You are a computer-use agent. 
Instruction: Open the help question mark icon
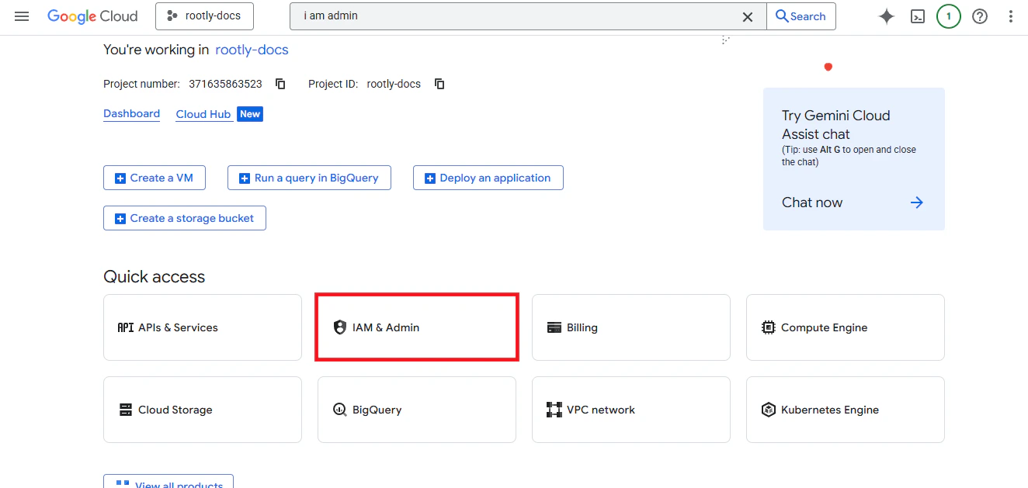pyautogui.click(x=979, y=16)
